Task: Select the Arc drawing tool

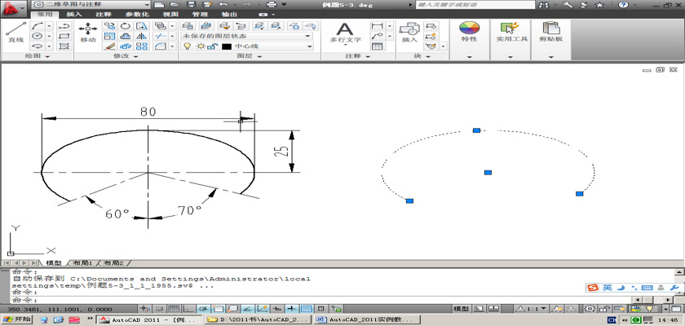Action: click(x=38, y=26)
